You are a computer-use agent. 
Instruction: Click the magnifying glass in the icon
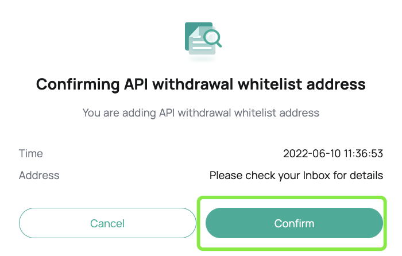212,38
